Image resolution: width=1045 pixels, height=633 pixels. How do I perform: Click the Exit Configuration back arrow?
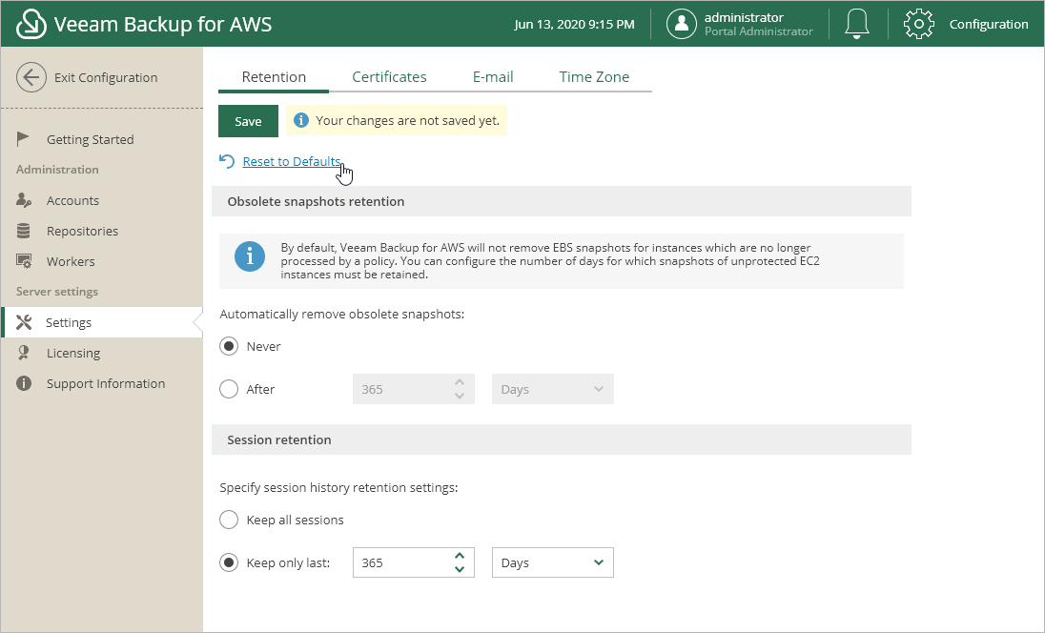click(x=31, y=77)
